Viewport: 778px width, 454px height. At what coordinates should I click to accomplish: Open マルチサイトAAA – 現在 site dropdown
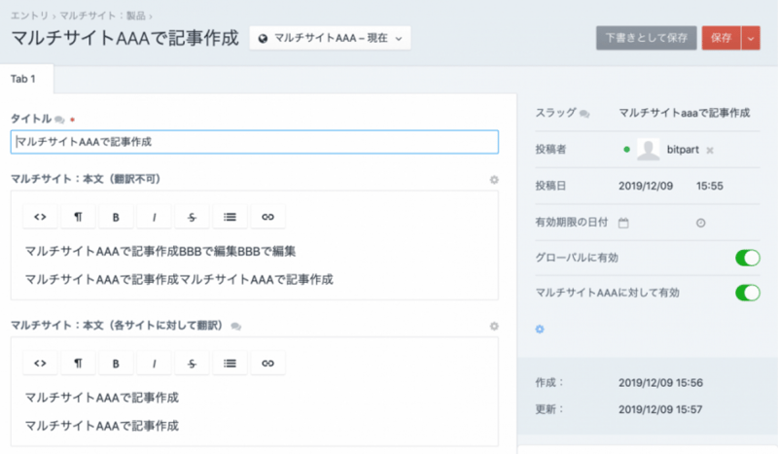(330, 38)
